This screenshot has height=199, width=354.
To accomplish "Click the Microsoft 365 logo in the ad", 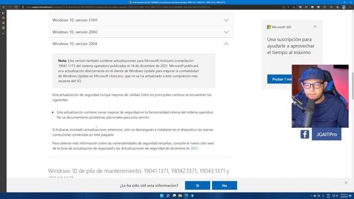I will (x=279, y=27).
